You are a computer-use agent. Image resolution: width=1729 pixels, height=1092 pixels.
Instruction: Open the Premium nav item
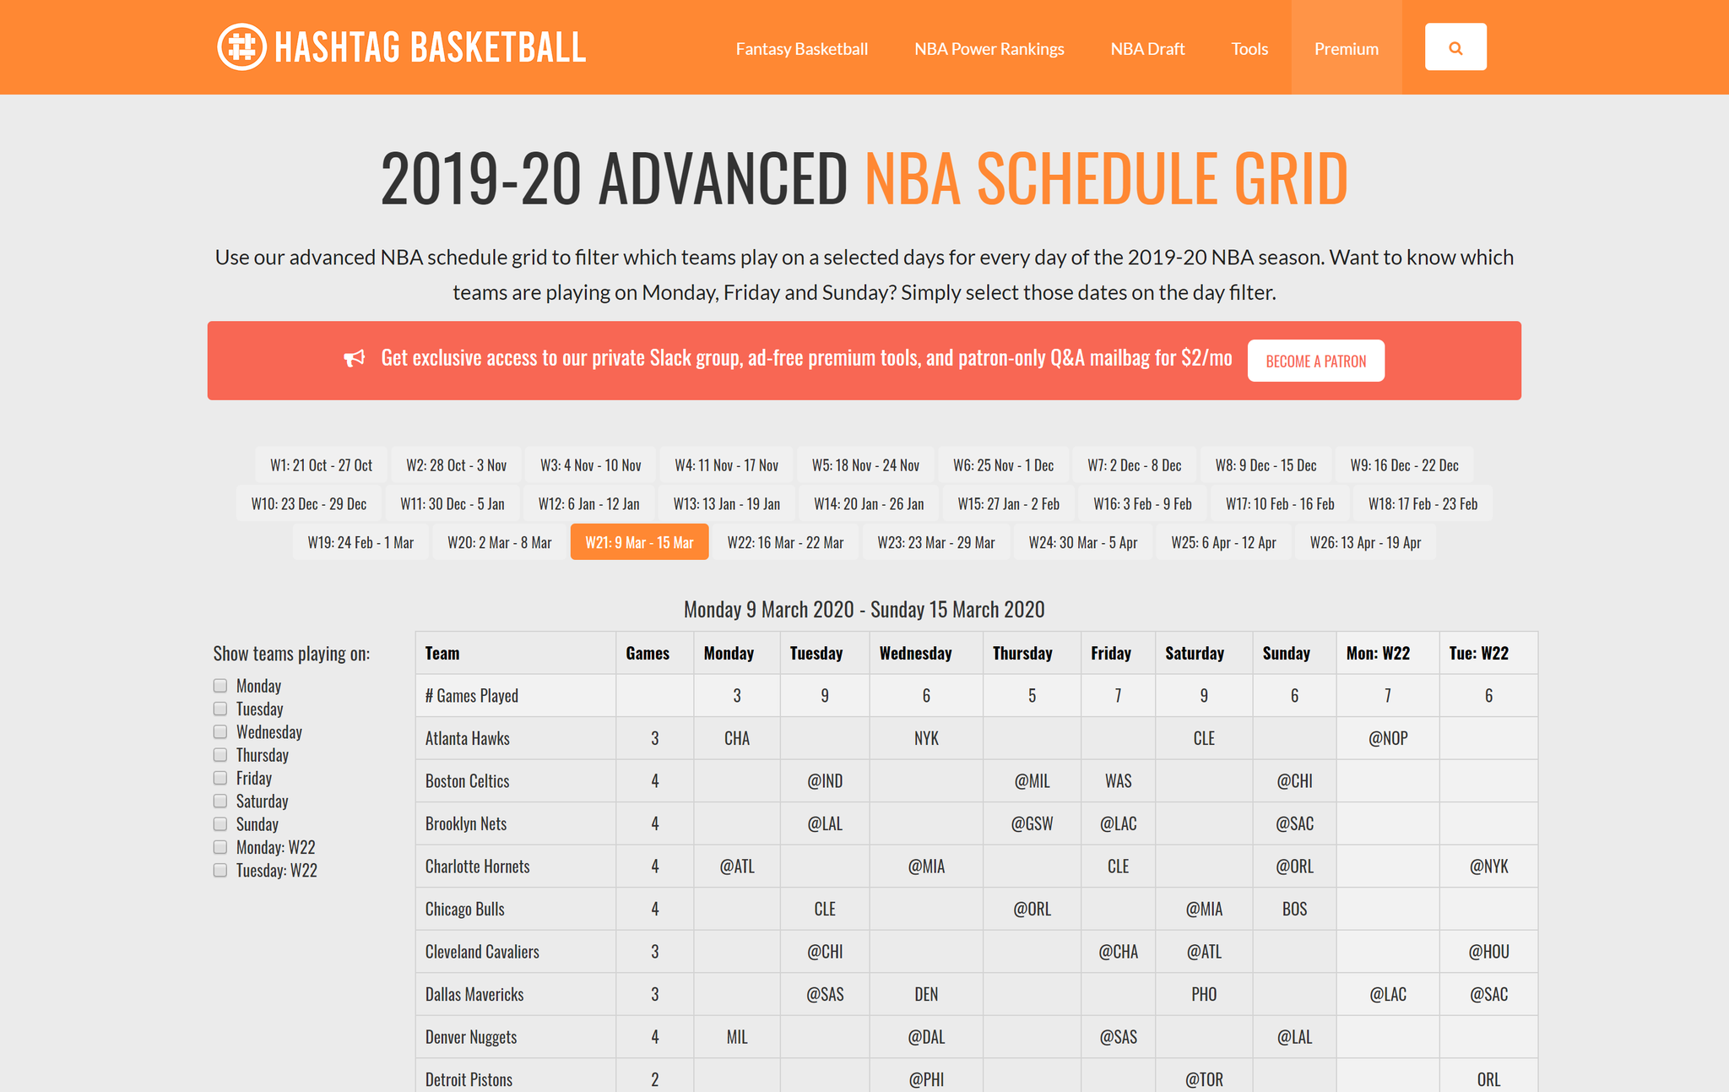pos(1346,49)
